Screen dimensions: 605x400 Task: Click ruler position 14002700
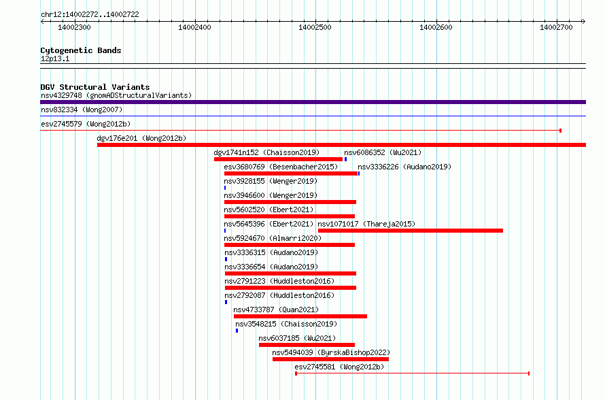click(556, 27)
